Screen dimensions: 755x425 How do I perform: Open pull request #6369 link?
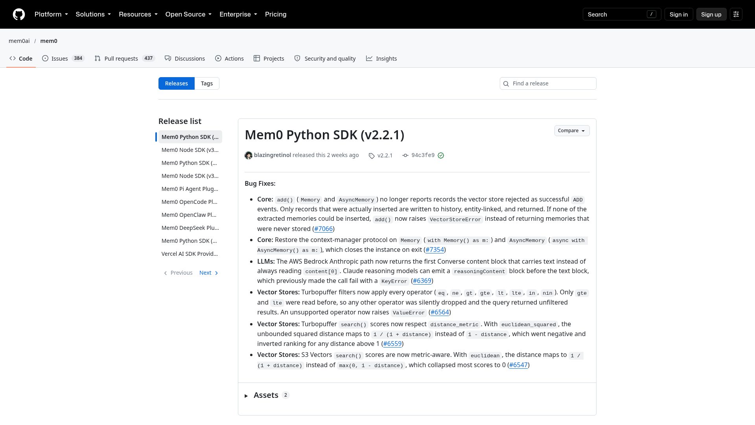point(422,281)
